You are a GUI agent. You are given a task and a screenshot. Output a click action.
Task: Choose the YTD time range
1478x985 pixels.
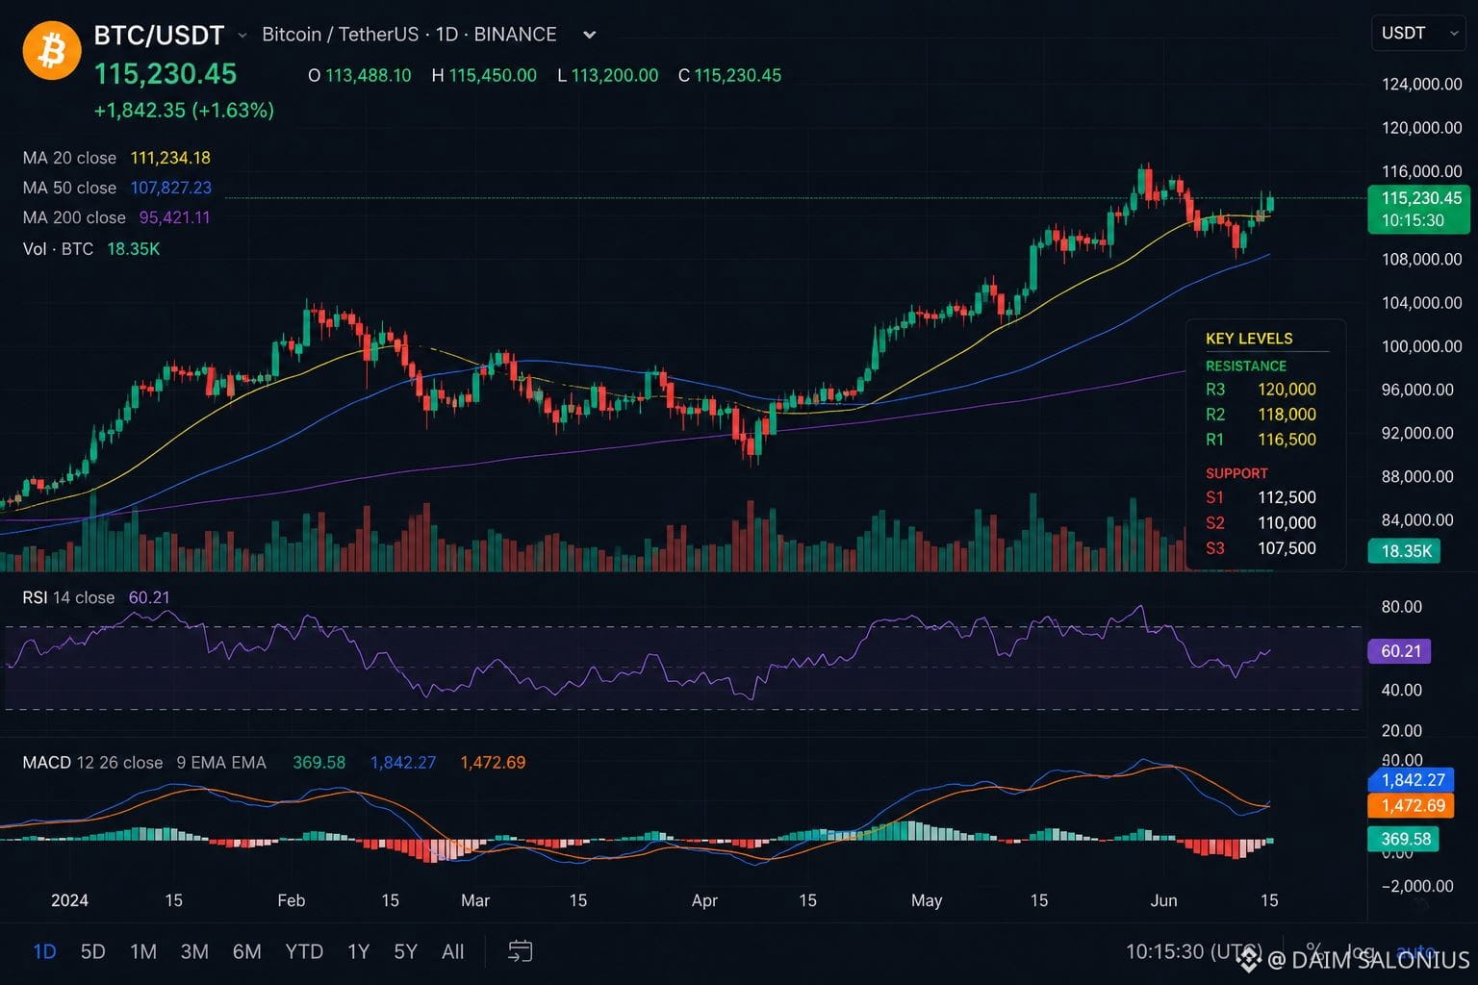(x=304, y=951)
